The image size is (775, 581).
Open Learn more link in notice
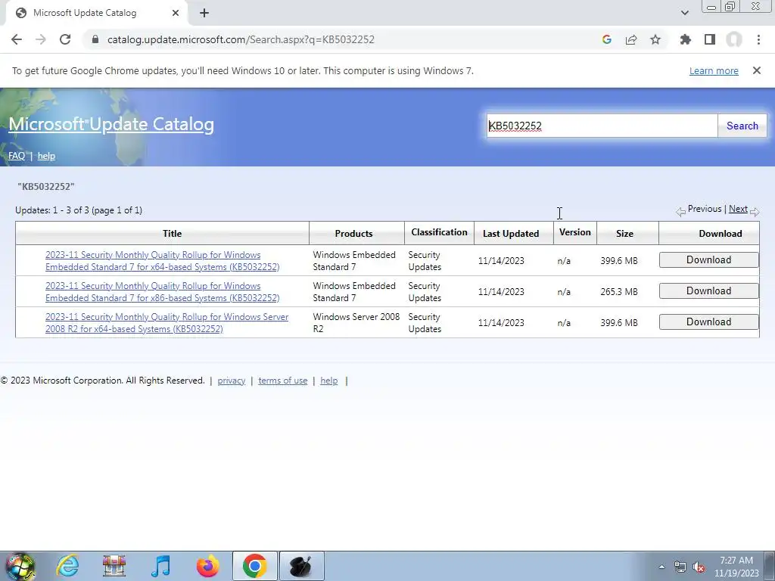714,71
